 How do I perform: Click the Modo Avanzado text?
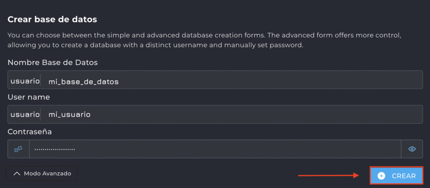(47, 173)
